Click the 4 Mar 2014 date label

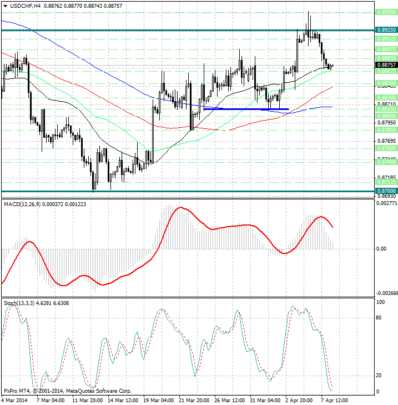[15, 400]
